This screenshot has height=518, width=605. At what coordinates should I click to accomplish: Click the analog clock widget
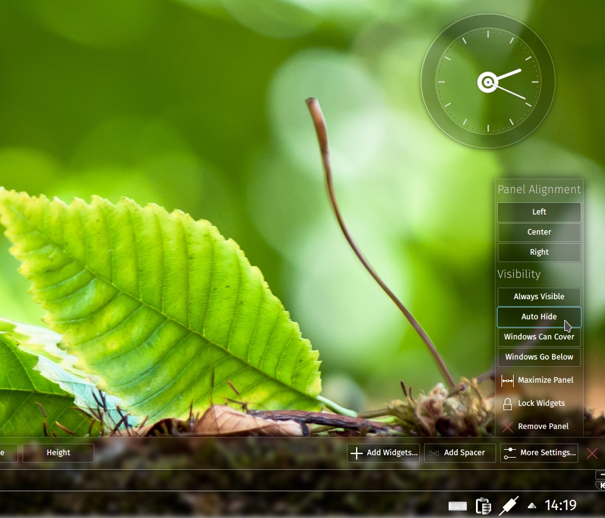point(488,82)
